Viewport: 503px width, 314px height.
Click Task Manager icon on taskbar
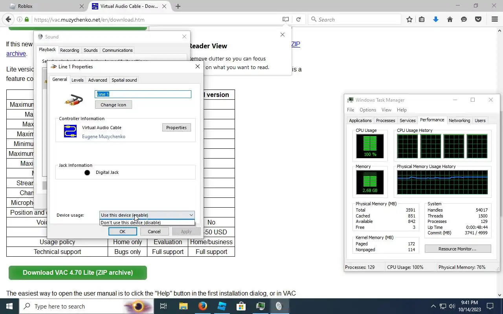pyautogui.click(x=260, y=306)
